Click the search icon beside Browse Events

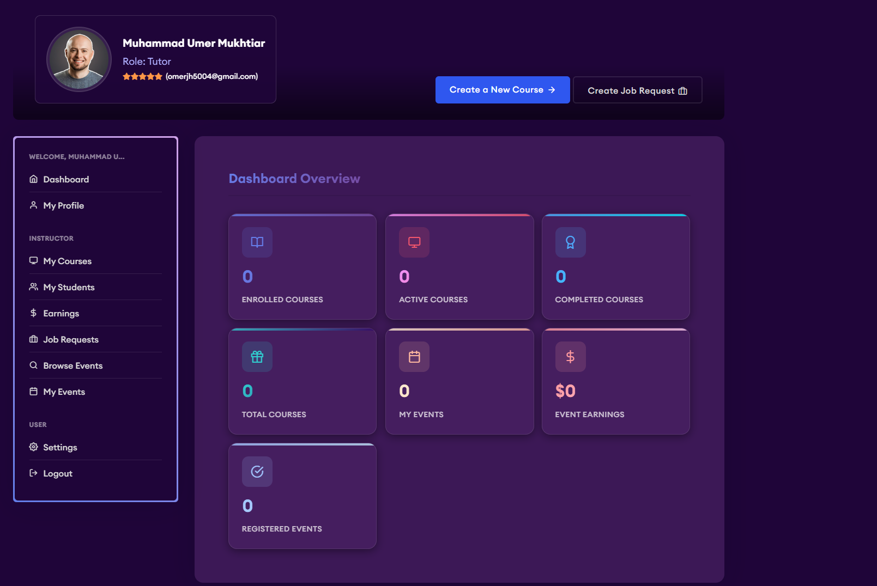[33, 365]
